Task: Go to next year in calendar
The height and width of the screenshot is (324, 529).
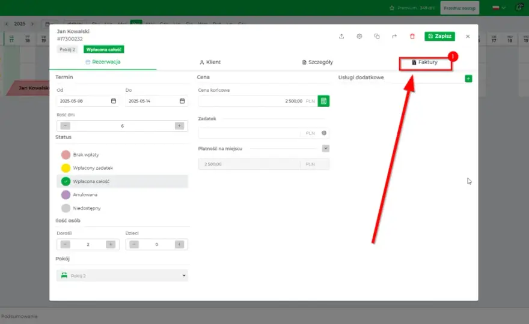Action: 32,24
